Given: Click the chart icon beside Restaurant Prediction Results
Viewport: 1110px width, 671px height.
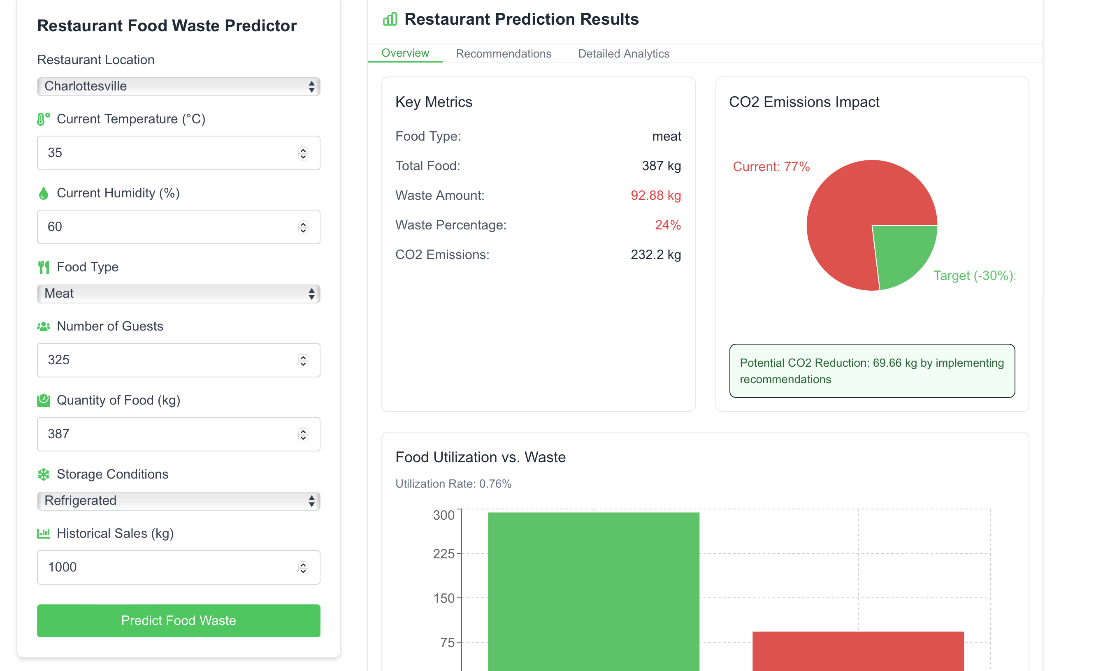Looking at the screenshot, I should pos(390,19).
